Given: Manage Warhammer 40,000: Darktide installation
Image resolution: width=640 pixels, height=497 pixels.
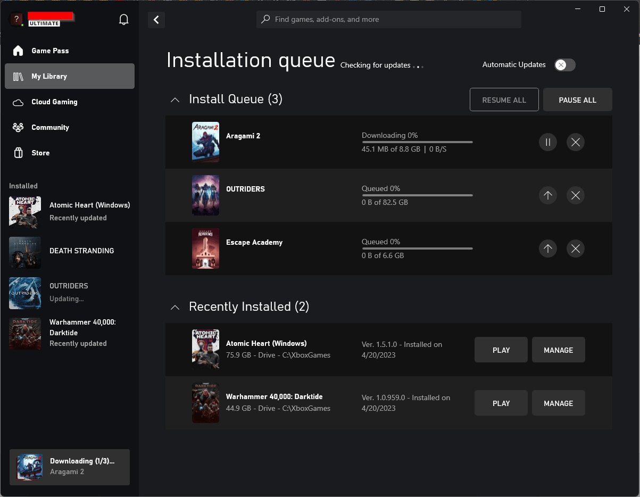Looking at the screenshot, I should point(559,403).
